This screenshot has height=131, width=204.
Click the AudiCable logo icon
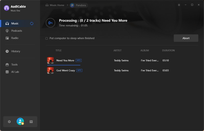pyautogui.click(x=7, y=8)
